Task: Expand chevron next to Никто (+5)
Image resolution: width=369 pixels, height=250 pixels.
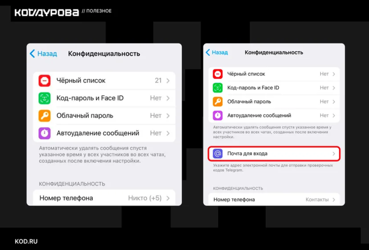Action: tap(168, 198)
